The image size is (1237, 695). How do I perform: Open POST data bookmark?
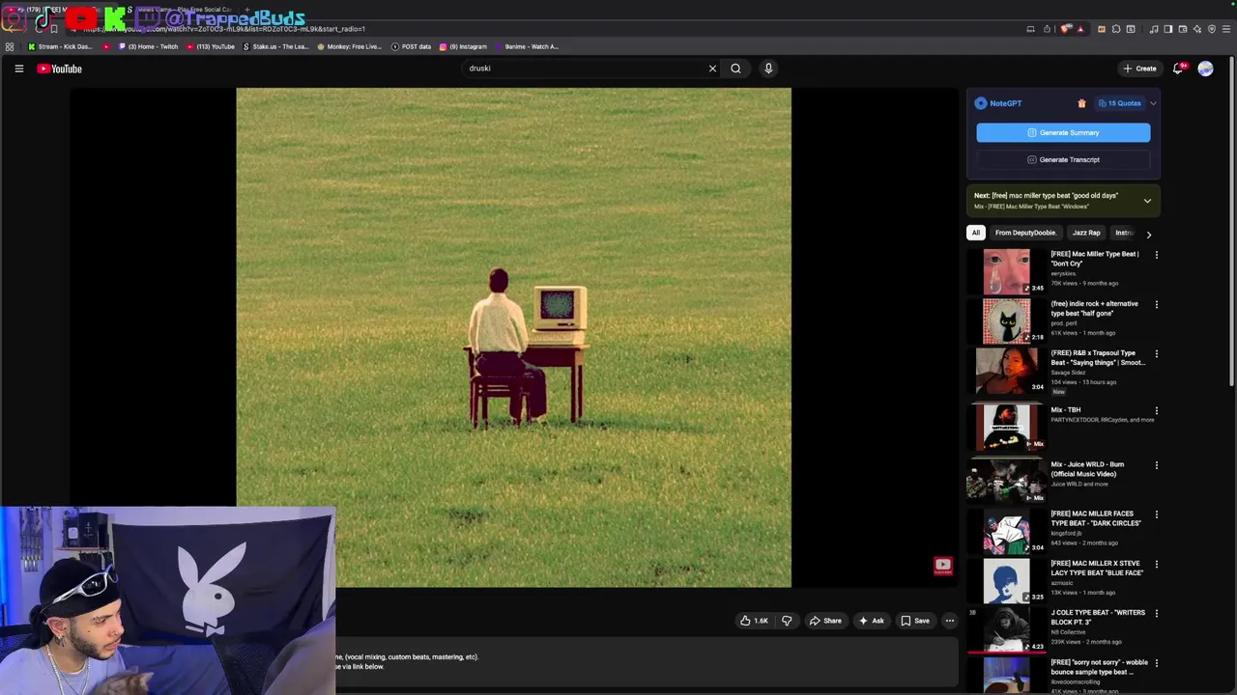pyautogui.click(x=411, y=46)
